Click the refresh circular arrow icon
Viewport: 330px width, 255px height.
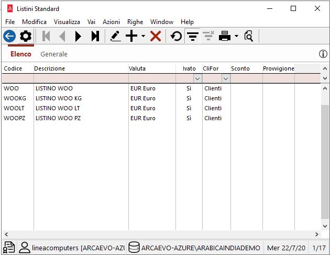pos(177,36)
